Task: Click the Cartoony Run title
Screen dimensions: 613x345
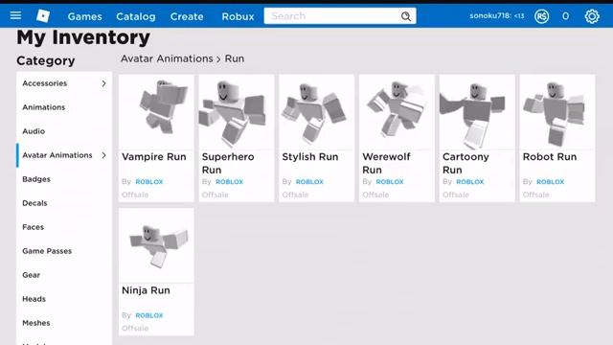Action: pos(465,163)
